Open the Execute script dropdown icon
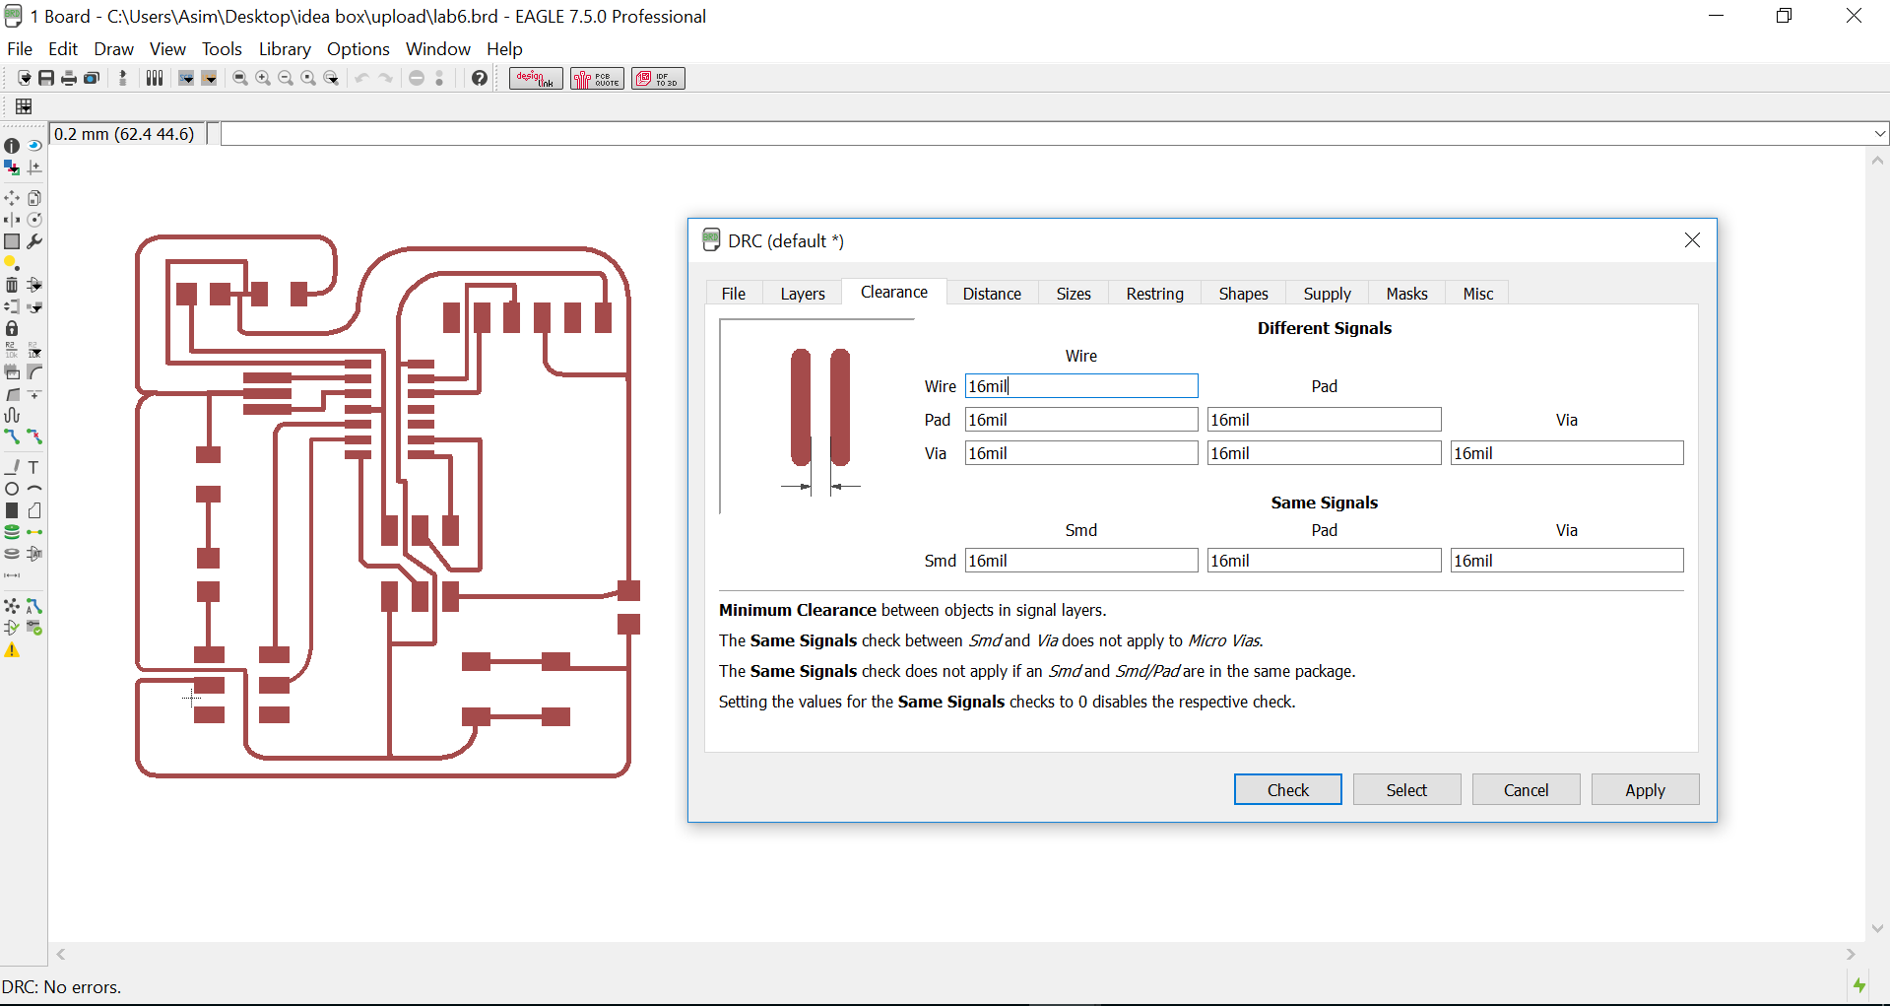 tap(186, 78)
